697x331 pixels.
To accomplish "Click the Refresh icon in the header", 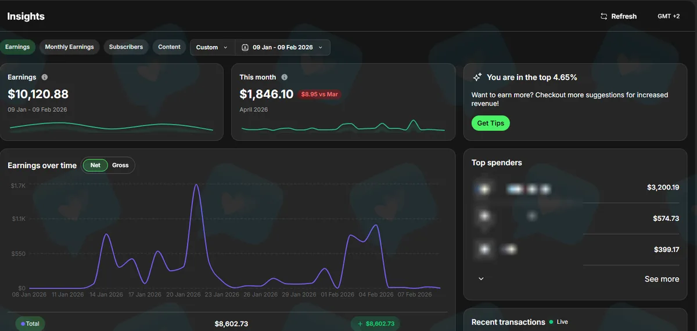I will (x=604, y=16).
